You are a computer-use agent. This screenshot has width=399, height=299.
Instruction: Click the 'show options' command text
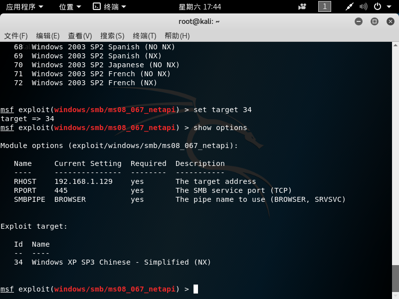[x=220, y=128]
